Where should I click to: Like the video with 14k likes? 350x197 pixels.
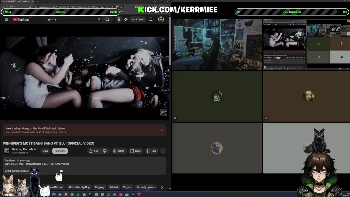pos(93,151)
